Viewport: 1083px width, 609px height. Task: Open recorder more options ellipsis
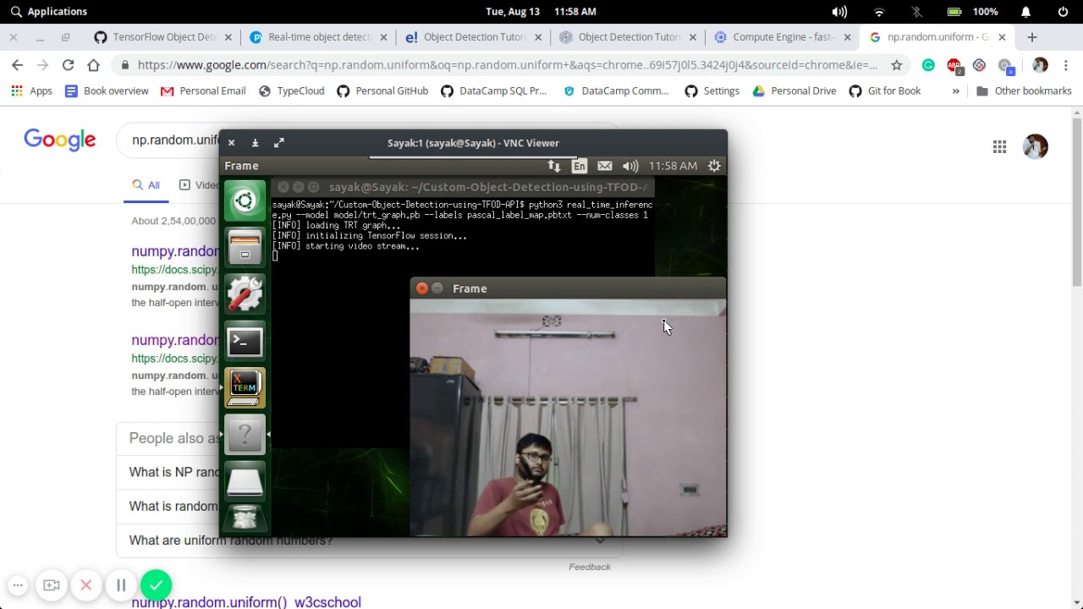(18, 585)
